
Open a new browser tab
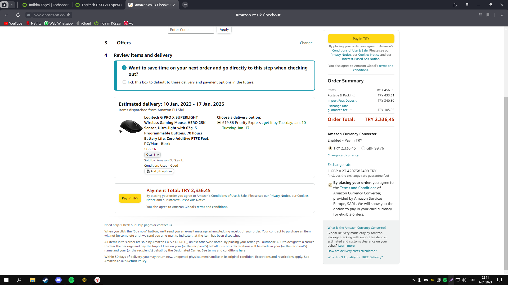pos(185,5)
